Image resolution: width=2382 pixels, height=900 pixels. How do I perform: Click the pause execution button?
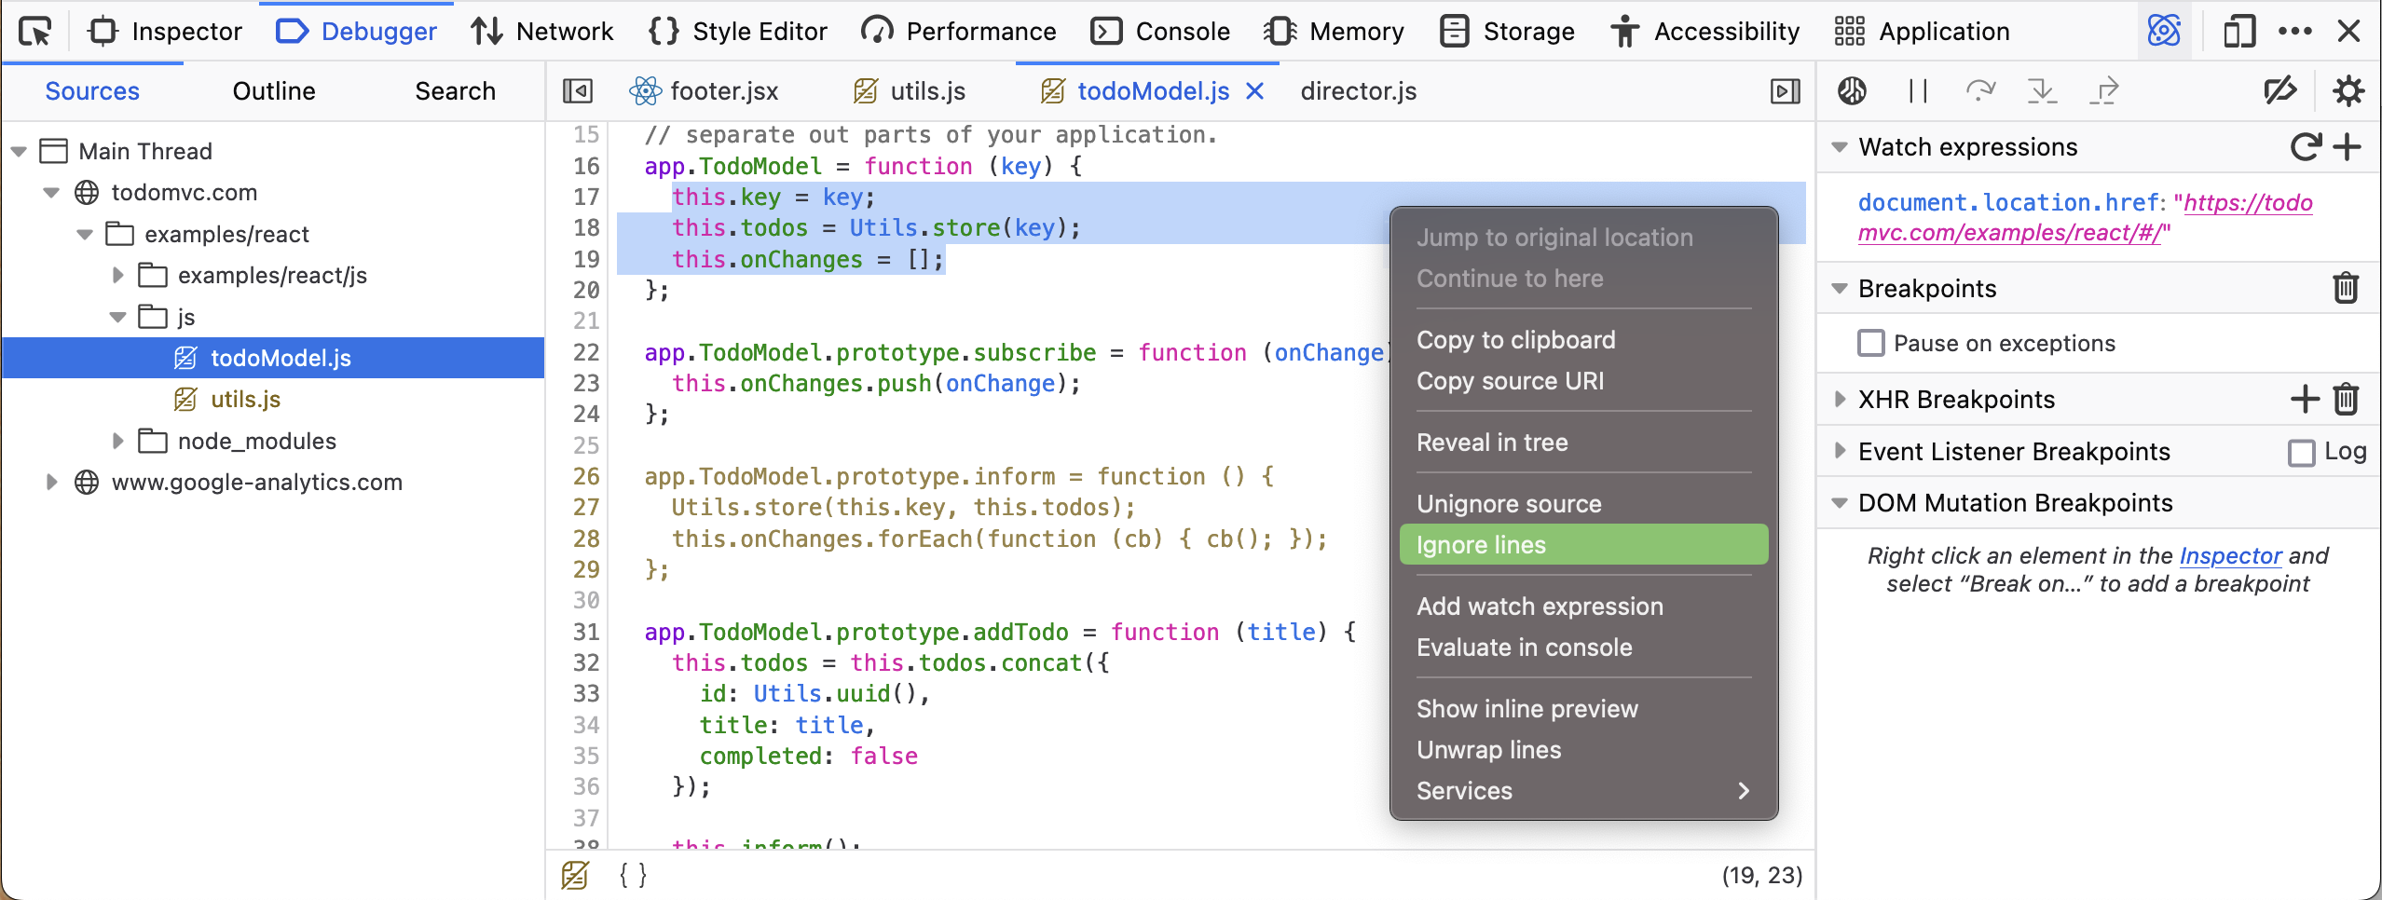[1917, 91]
